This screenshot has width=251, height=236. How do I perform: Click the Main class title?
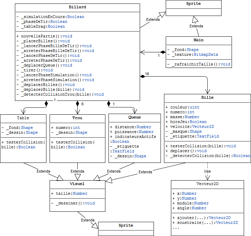pyautogui.click(x=199, y=40)
